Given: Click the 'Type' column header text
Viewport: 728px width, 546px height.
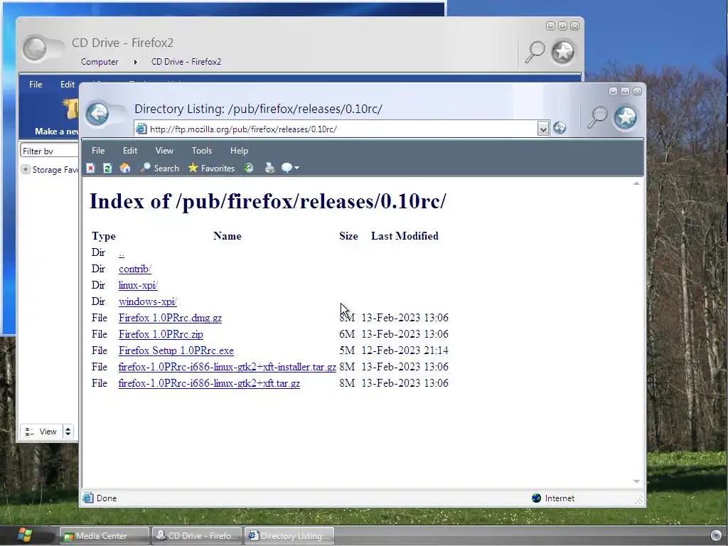Looking at the screenshot, I should pyautogui.click(x=104, y=236).
